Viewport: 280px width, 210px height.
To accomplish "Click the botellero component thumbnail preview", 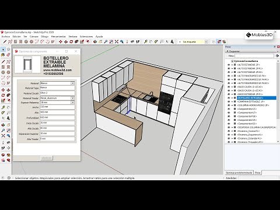I will 27,64.
